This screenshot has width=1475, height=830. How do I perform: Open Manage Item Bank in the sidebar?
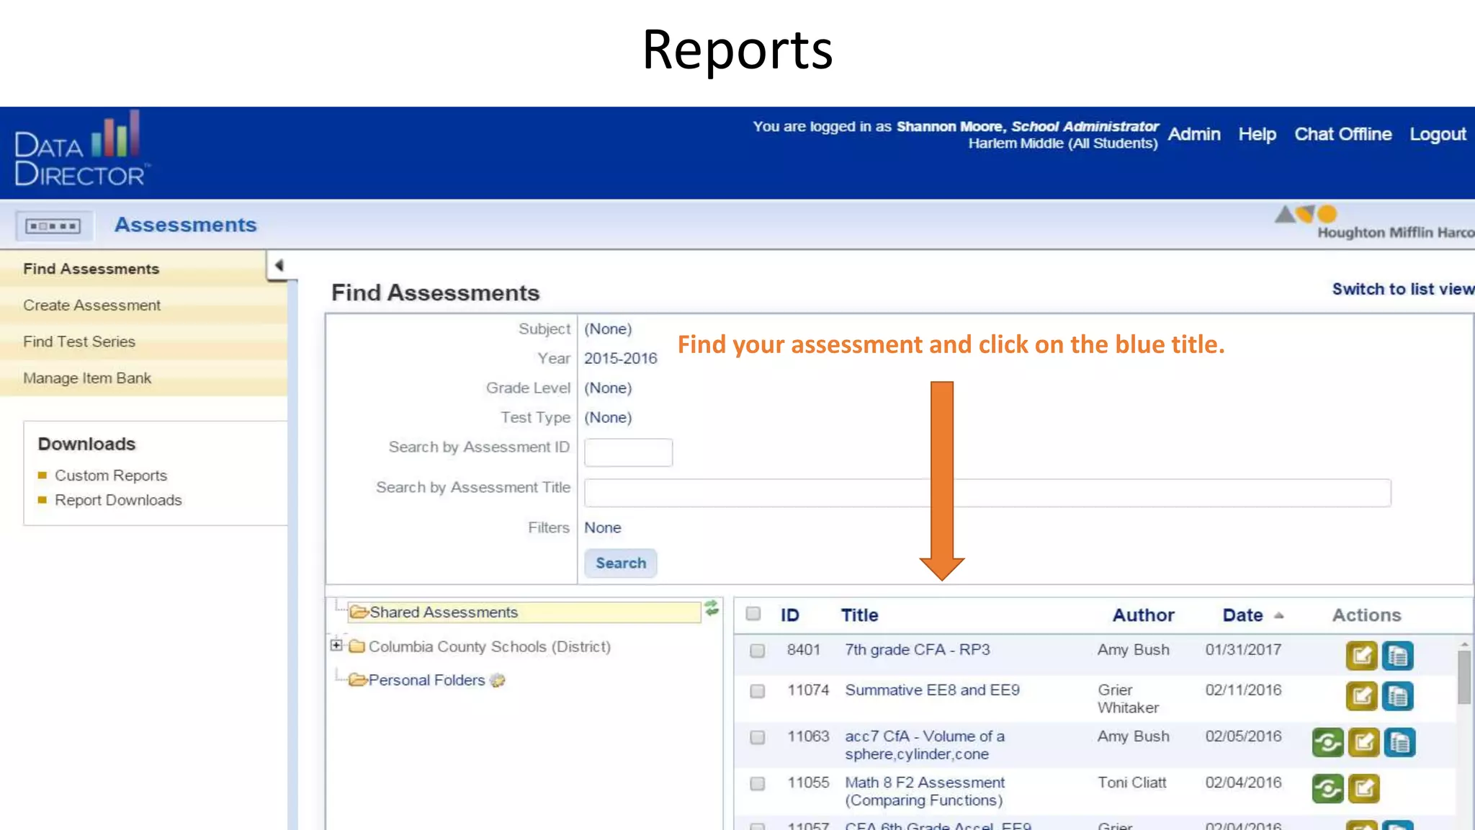(143, 378)
